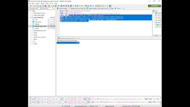Image resolution: width=190 pixels, height=107 pixels.
Task: Click the green Donate button
Action: (x=154, y=6)
